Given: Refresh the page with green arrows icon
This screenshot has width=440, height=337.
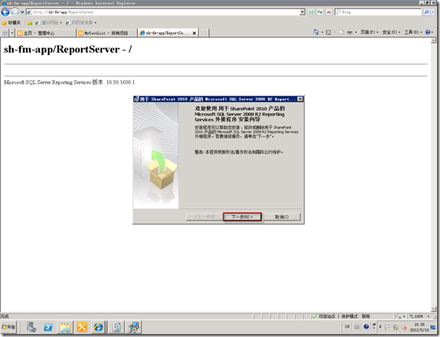Looking at the screenshot, I should [320, 12].
